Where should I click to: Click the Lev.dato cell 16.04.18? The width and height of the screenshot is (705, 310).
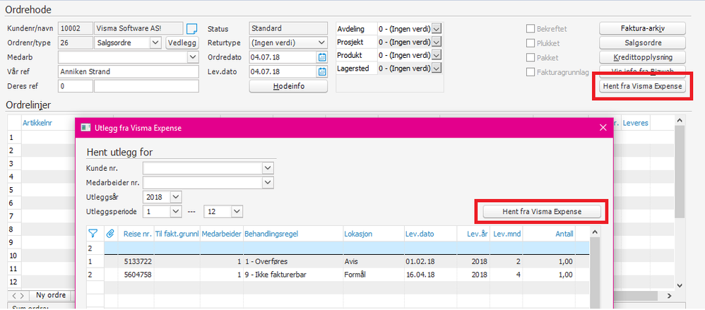click(x=429, y=275)
